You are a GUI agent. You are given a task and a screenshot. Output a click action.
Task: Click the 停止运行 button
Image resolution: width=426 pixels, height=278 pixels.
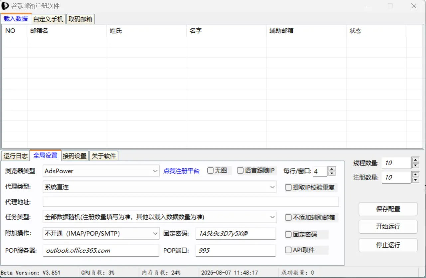(x=388, y=245)
